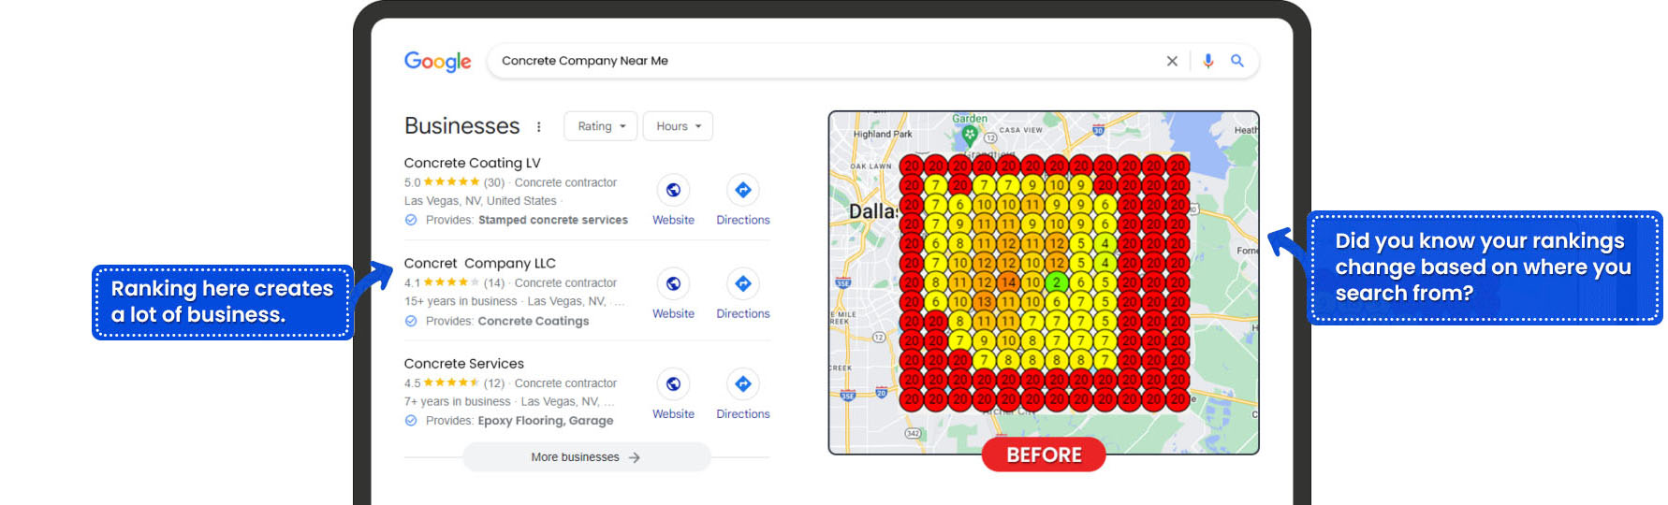
Task: Click the magnifying glass search icon
Action: (1236, 61)
